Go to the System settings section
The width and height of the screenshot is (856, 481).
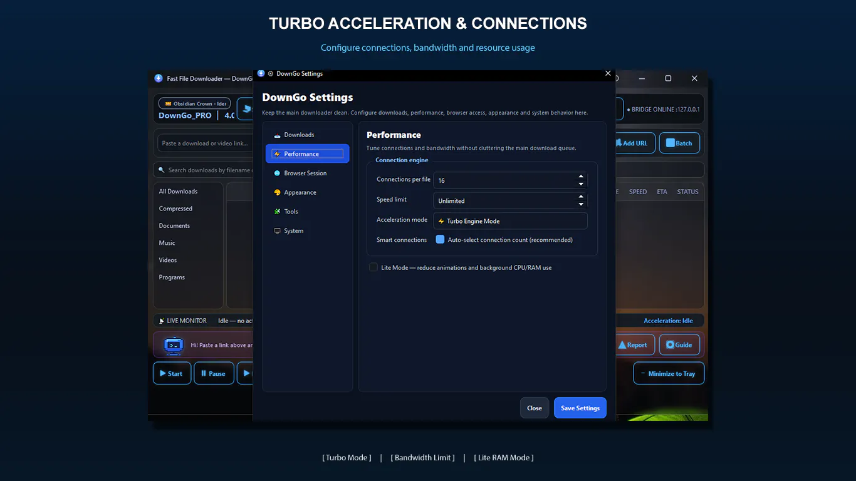click(x=307, y=230)
